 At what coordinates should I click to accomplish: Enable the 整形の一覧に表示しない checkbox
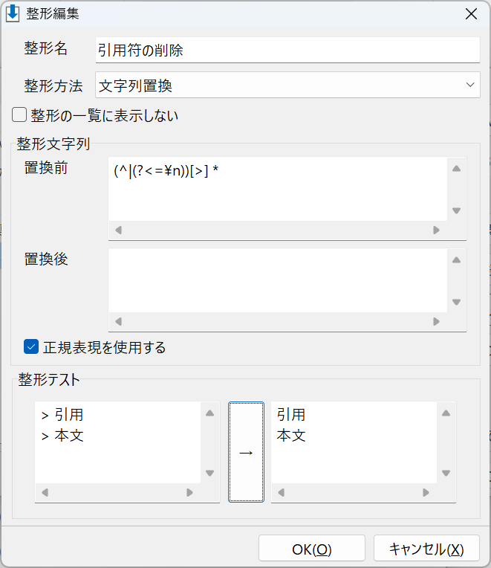point(19,114)
